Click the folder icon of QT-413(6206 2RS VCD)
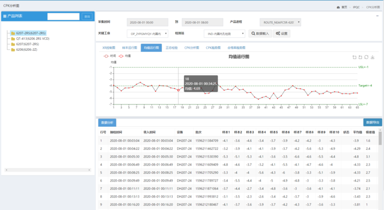This screenshot has height=210, width=384. coord(13,39)
